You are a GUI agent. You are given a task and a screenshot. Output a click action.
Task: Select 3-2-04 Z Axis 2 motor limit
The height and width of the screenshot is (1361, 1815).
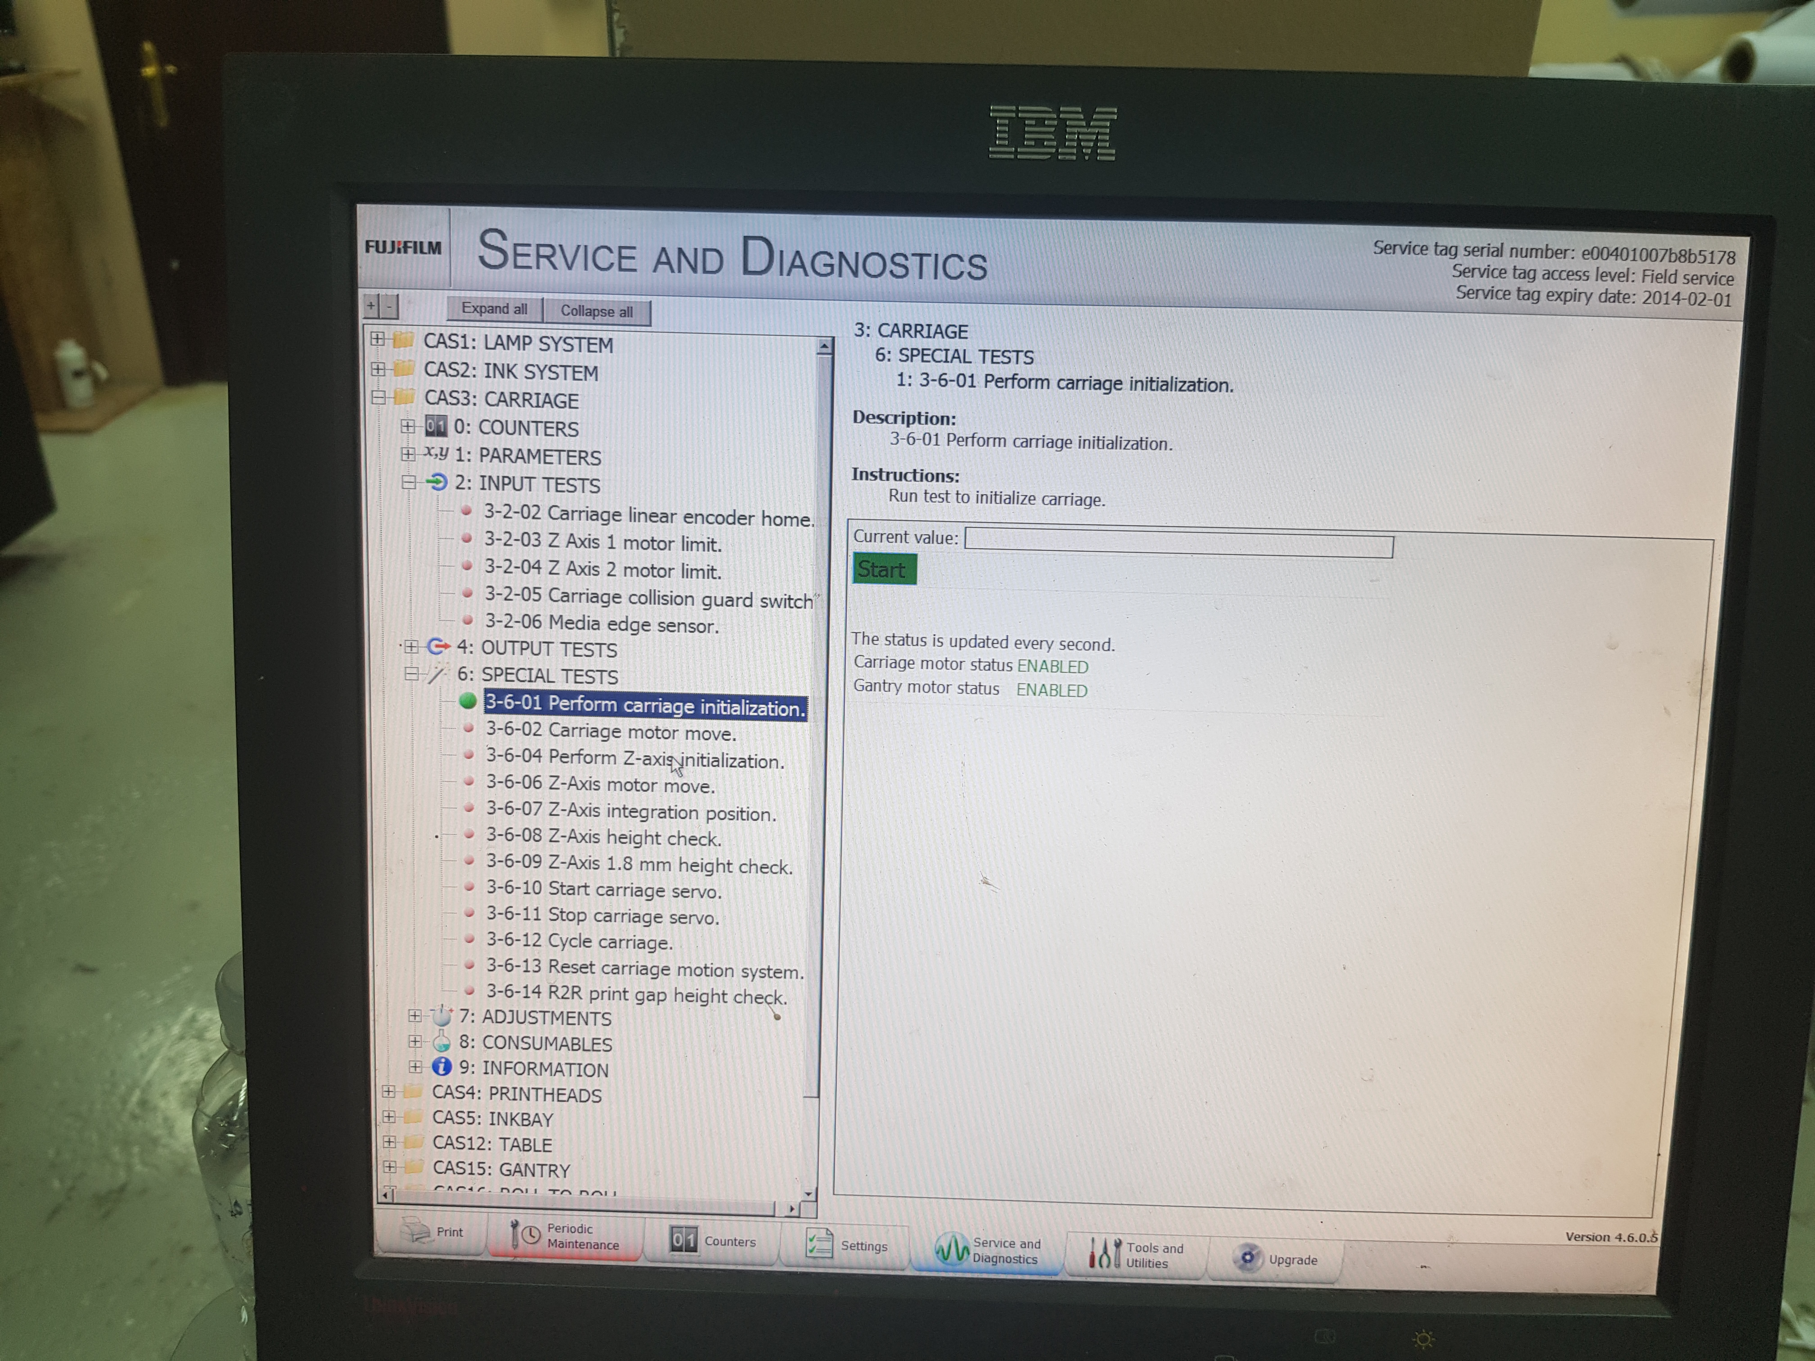click(602, 569)
